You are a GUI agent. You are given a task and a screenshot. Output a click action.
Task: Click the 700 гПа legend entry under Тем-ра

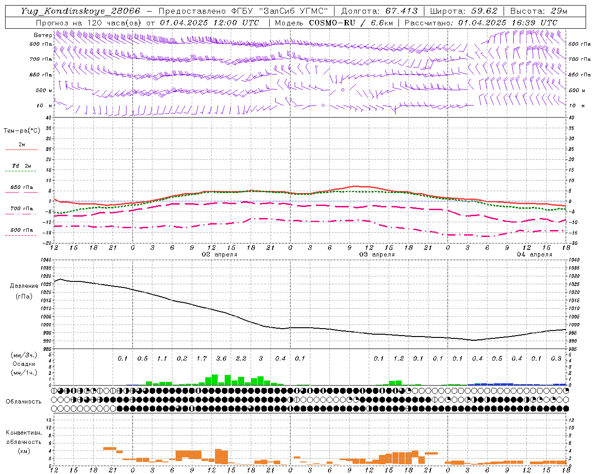click(x=22, y=209)
